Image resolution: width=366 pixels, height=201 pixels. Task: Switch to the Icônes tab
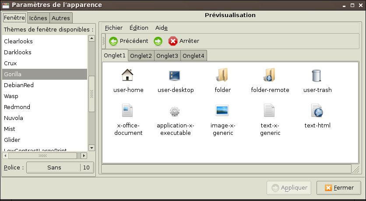click(38, 18)
